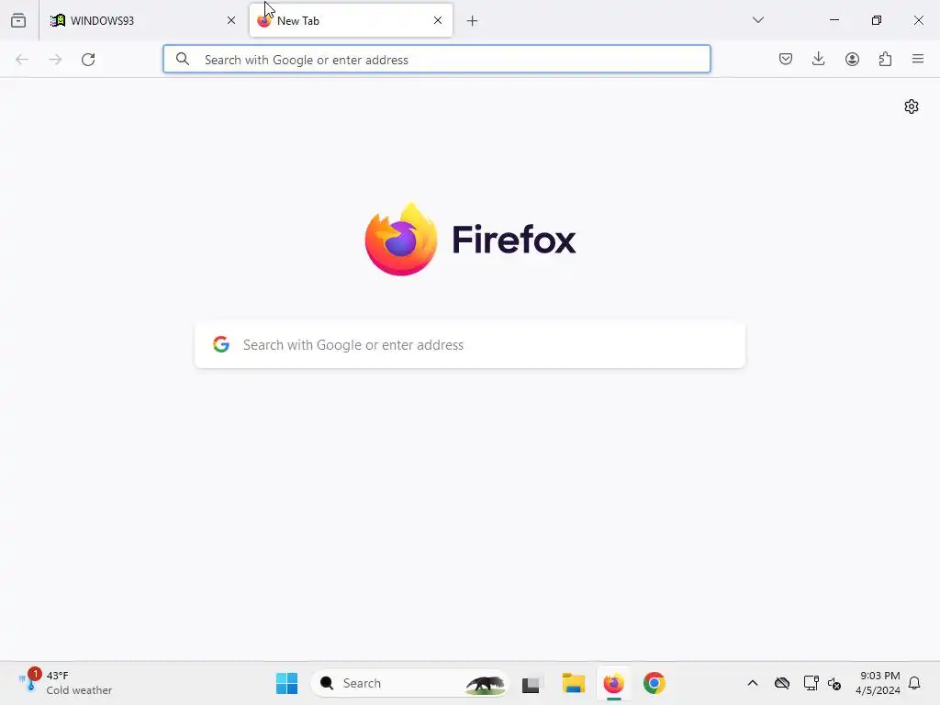Open the network display tray icon

[811, 683]
